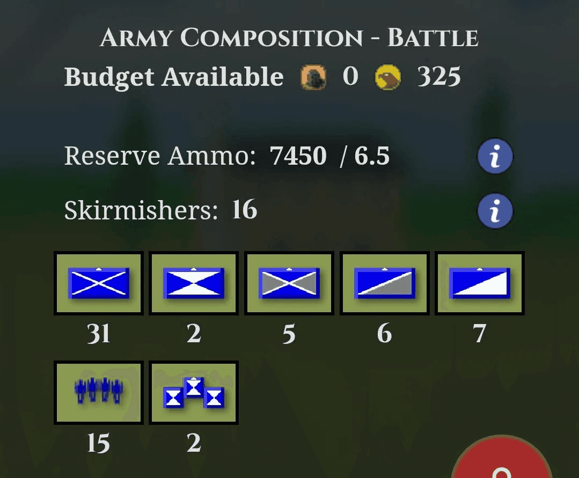The height and width of the screenshot is (478, 579).
Task: Click the brown helmet budget icon
Action: [x=313, y=77]
